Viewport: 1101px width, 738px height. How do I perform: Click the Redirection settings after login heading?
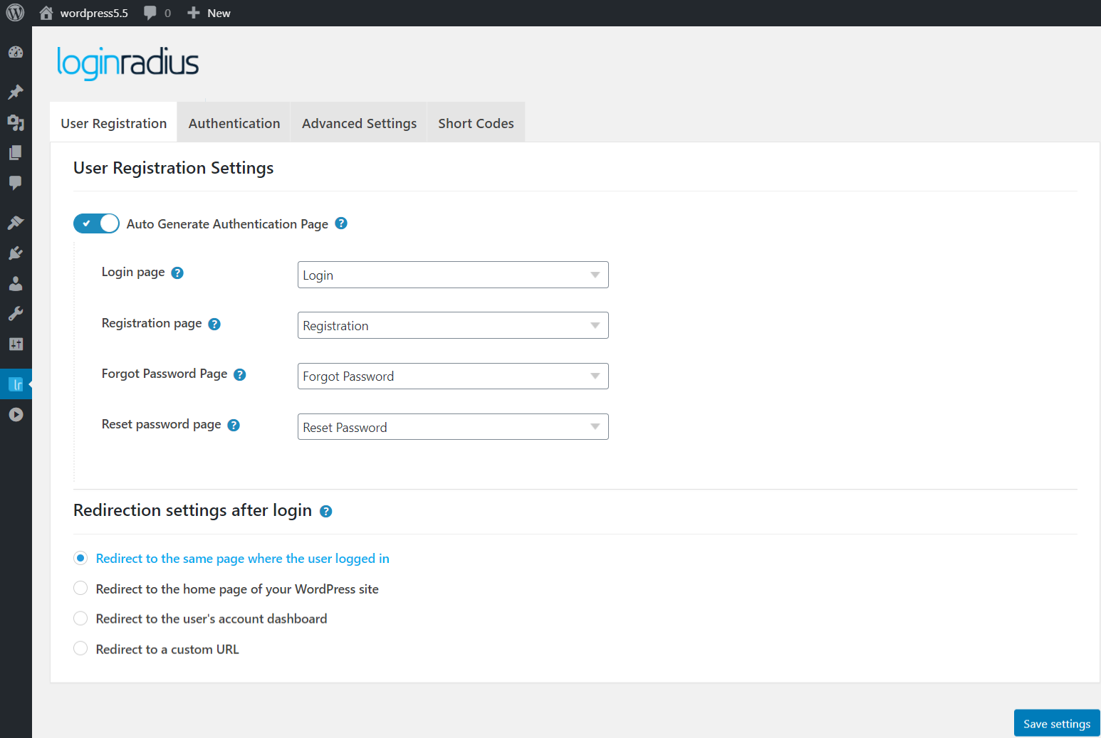[192, 510]
